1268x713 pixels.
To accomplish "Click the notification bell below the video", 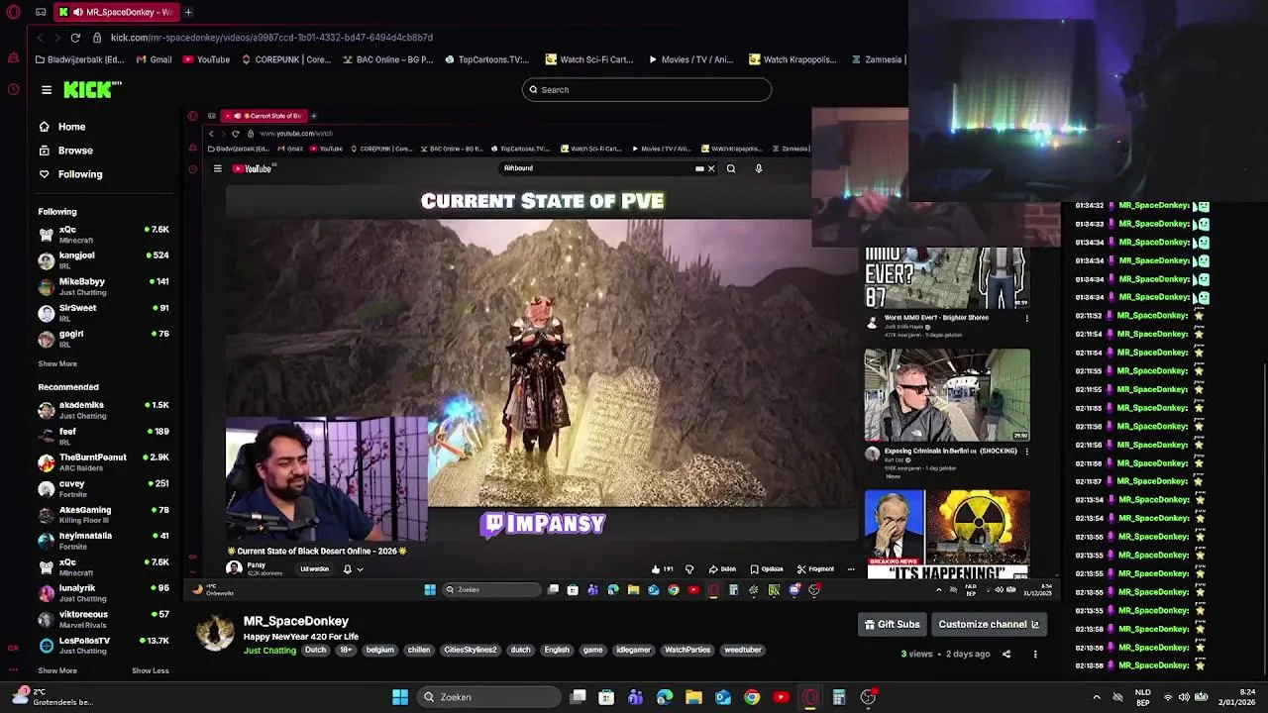I will click(347, 569).
